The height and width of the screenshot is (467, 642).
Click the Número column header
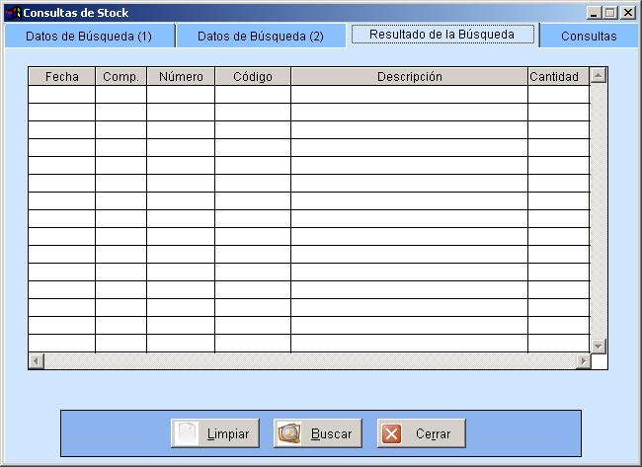tap(181, 77)
